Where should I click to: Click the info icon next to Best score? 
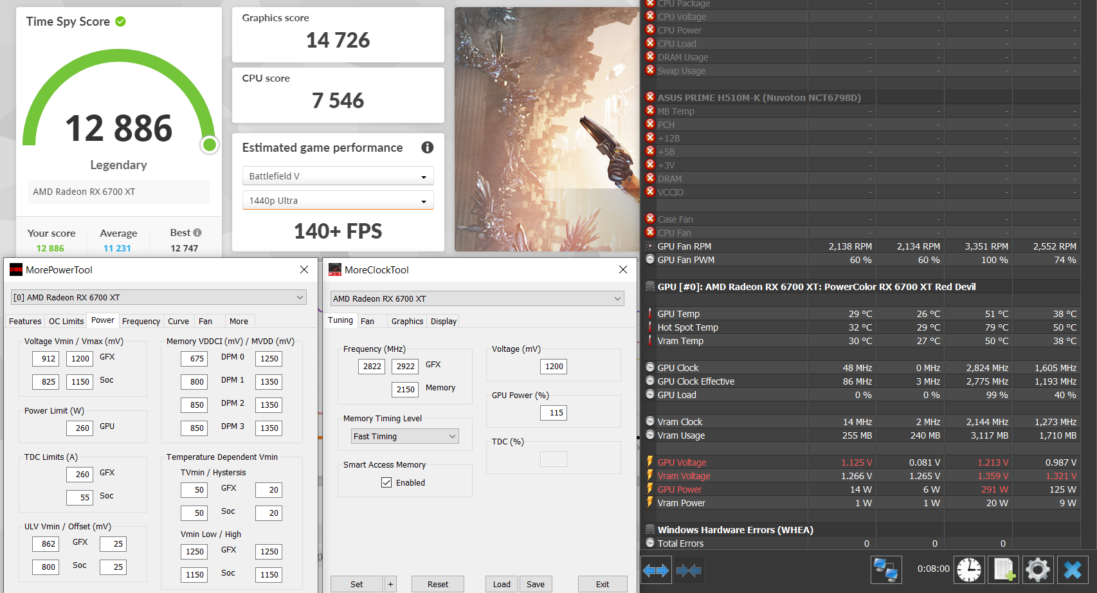(x=197, y=233)
